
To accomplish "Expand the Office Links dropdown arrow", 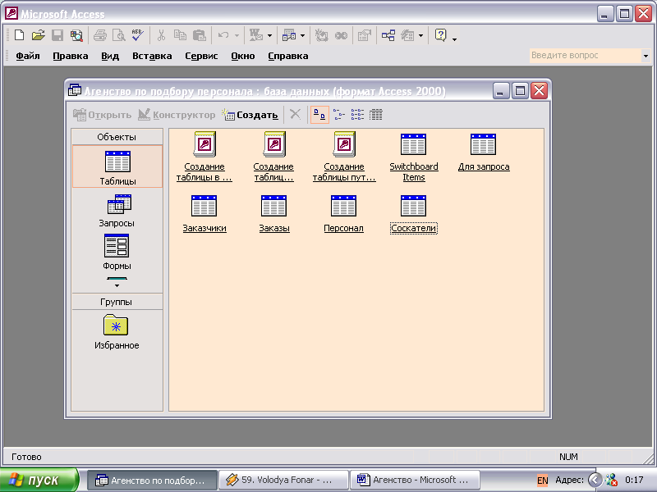I will tap(269, 35).
